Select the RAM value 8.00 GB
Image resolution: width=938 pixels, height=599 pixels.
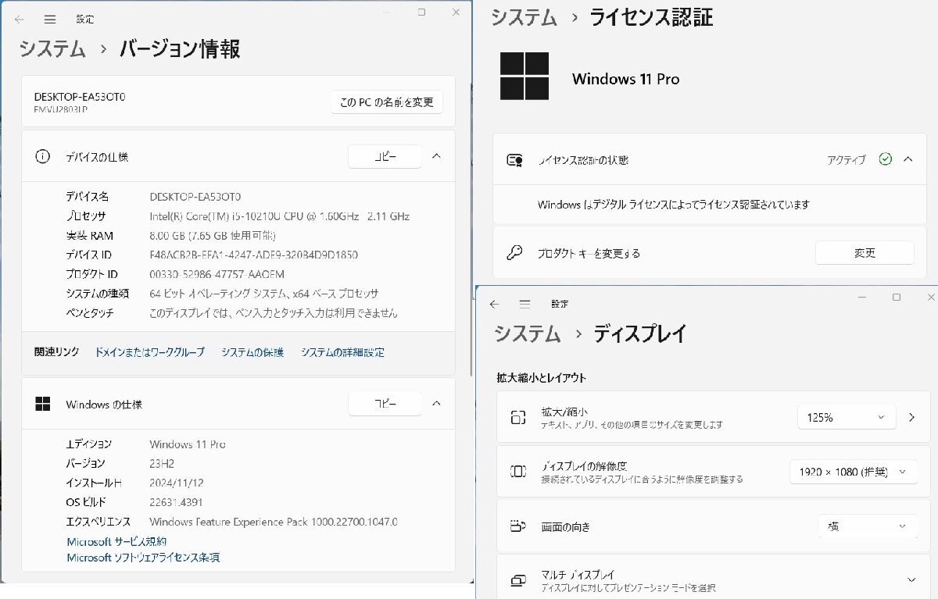212,236
